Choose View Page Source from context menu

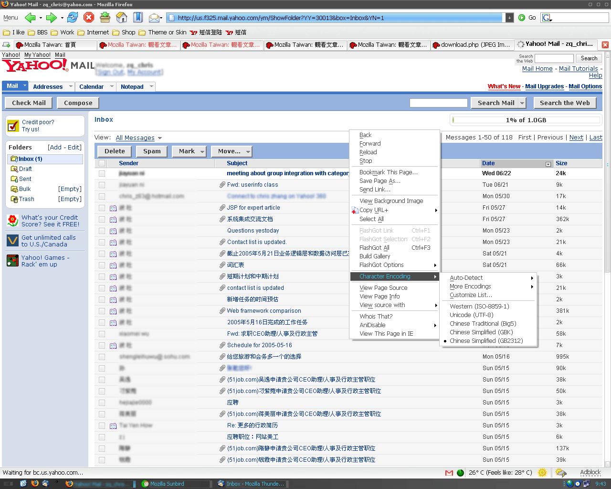tap(383, 288)
